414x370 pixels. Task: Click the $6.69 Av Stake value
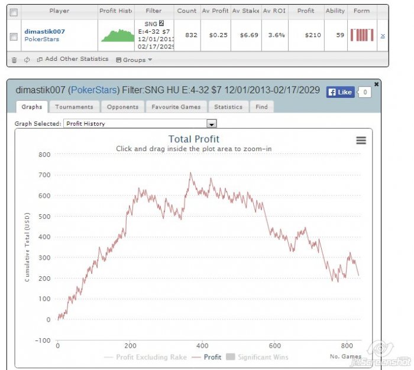coord(249,35)
